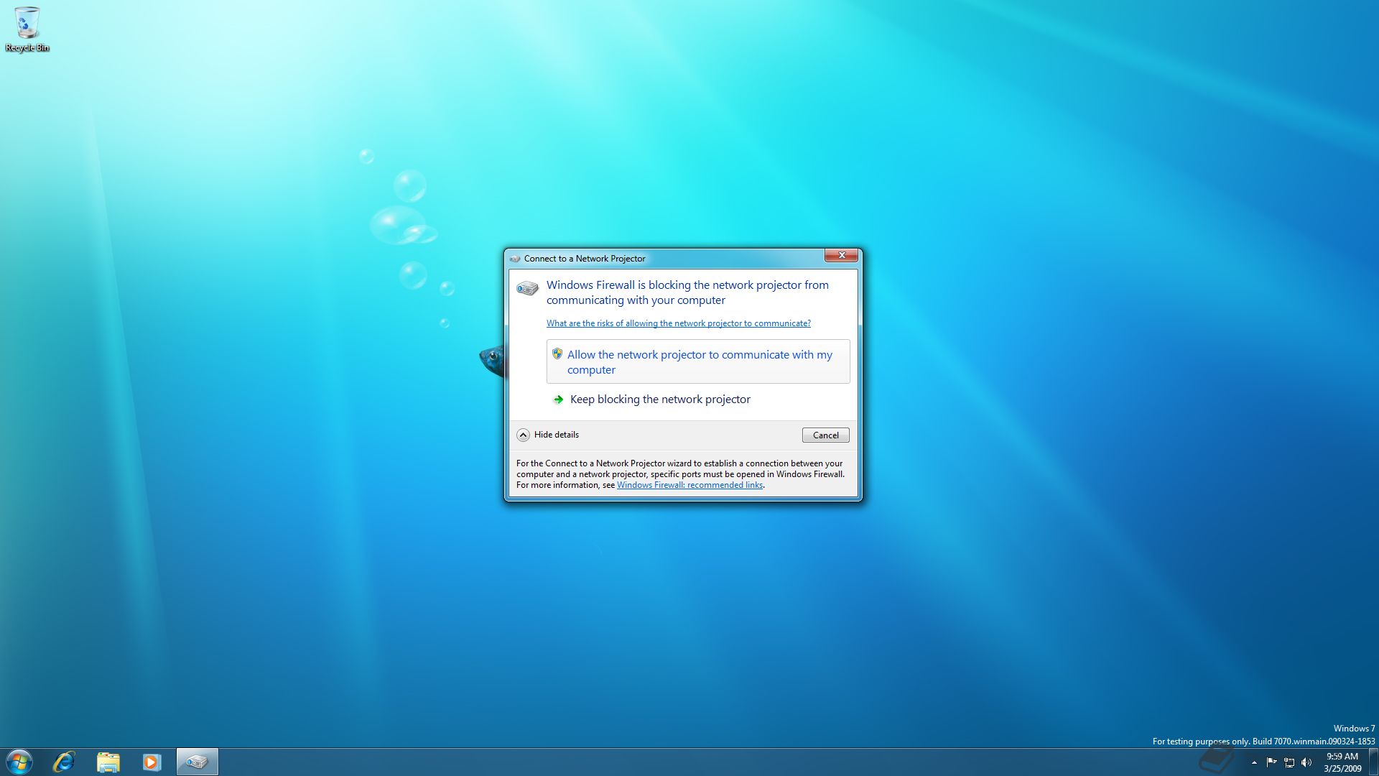The height and width of the screenshot is (776, 1379).
Task: Click the projector icon beside the firewall message
Action: 527,288
